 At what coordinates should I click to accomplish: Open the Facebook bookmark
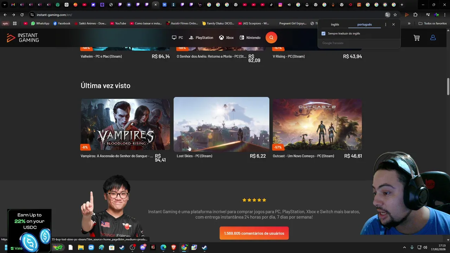(62, 24)
